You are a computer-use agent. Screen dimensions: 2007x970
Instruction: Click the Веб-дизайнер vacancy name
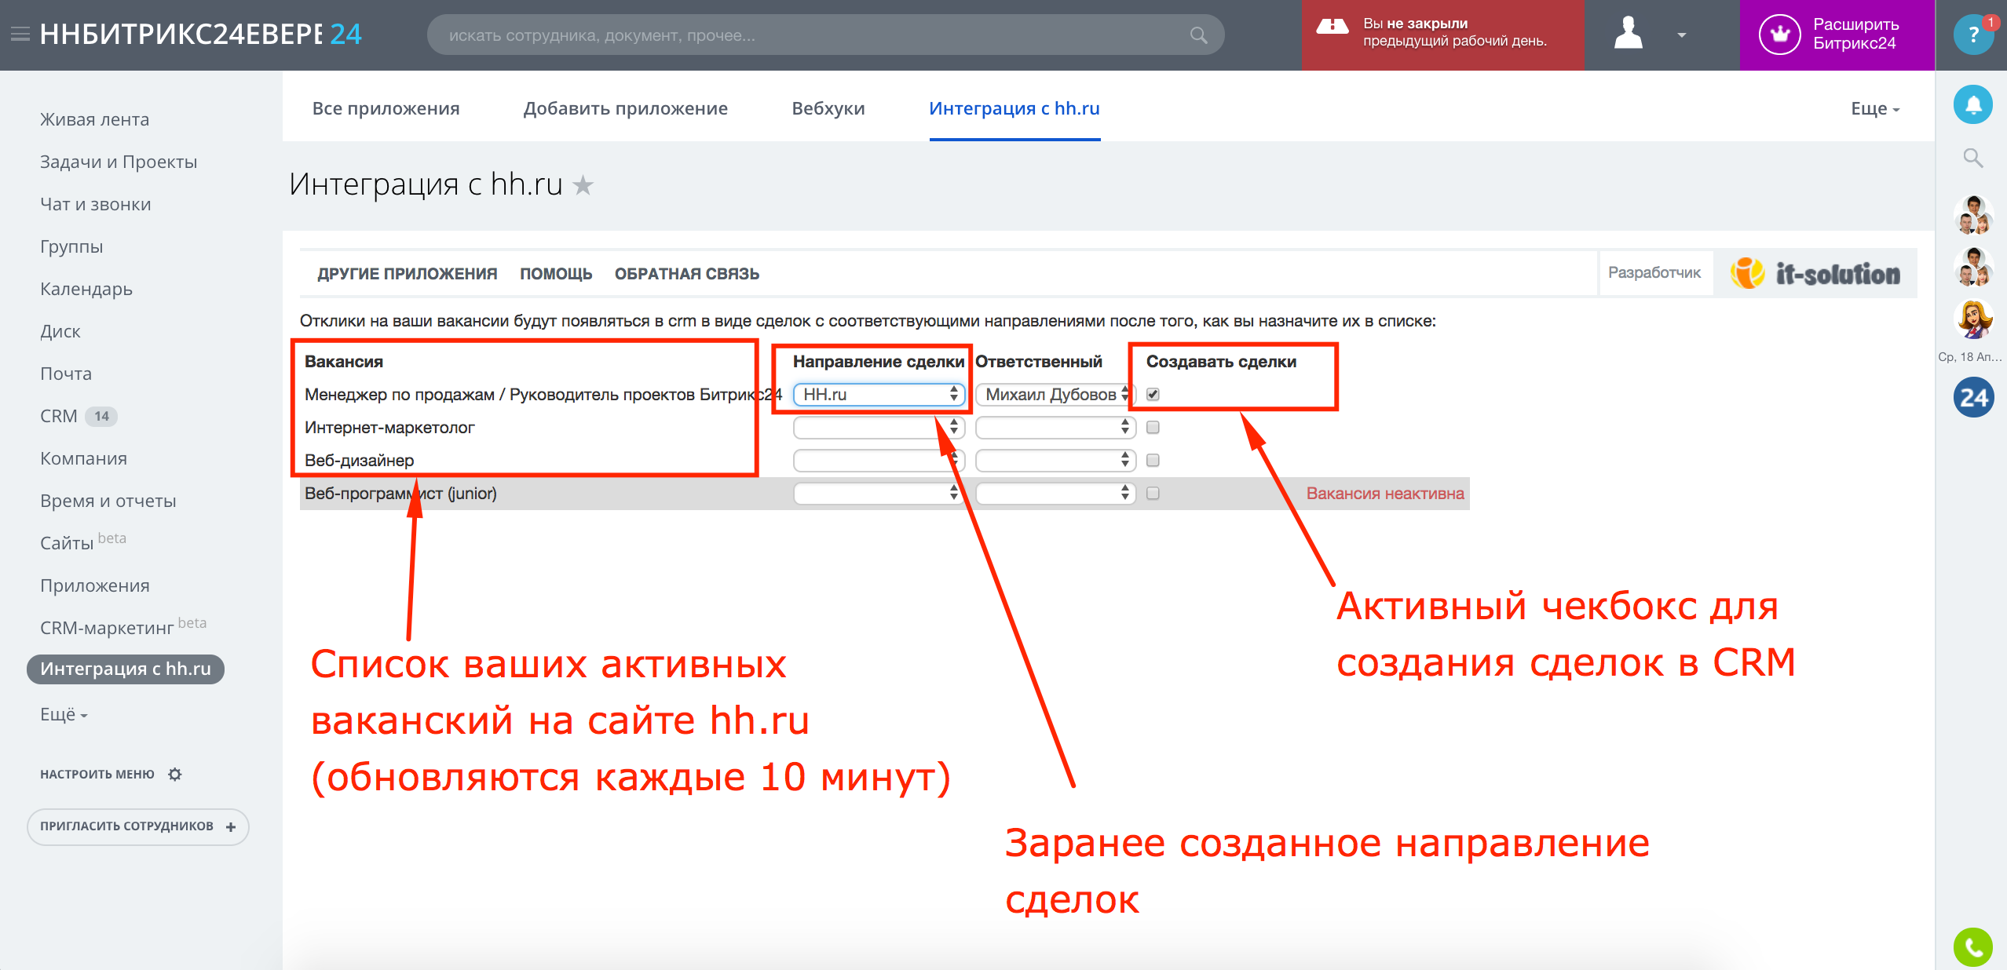pos(359,460)
